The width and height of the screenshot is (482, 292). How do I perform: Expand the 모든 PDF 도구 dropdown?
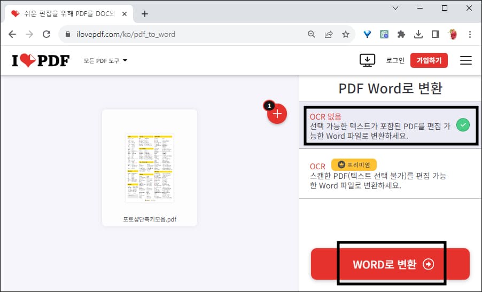click(x=105, y=60)
